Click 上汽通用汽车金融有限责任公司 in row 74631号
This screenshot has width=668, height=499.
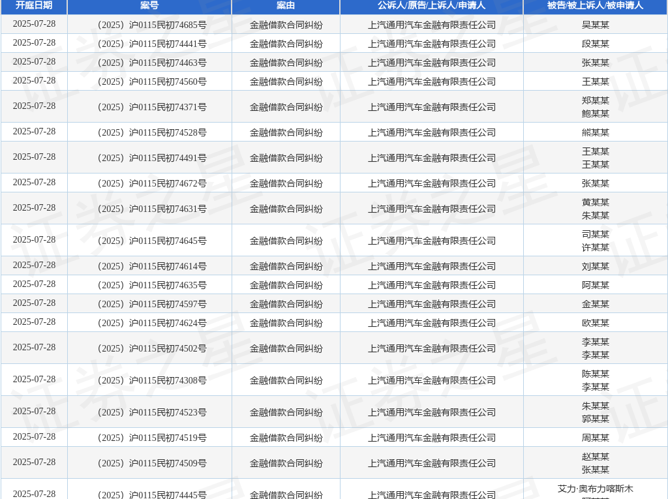click(432, 209)
